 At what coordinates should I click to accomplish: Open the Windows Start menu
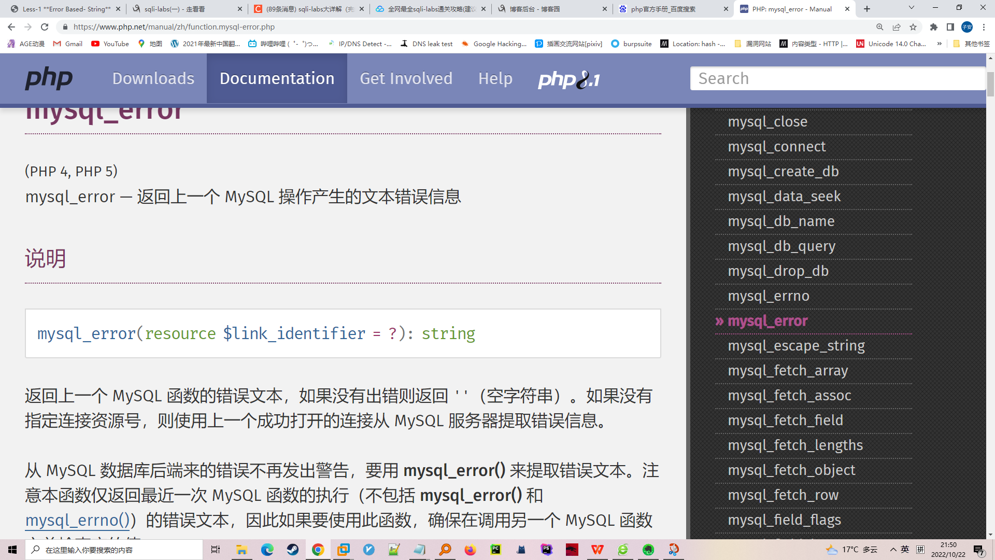(x=12, y=550)
